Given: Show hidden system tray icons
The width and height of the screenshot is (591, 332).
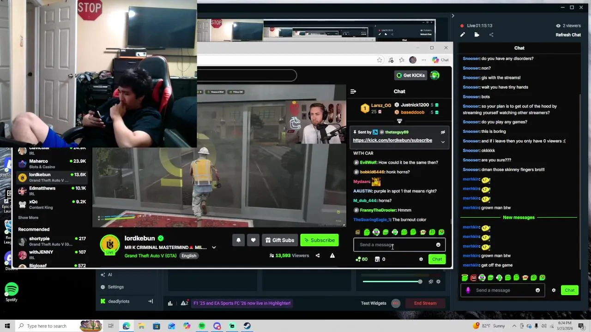Looking at the screenshot, I should [x=514, y=326].
